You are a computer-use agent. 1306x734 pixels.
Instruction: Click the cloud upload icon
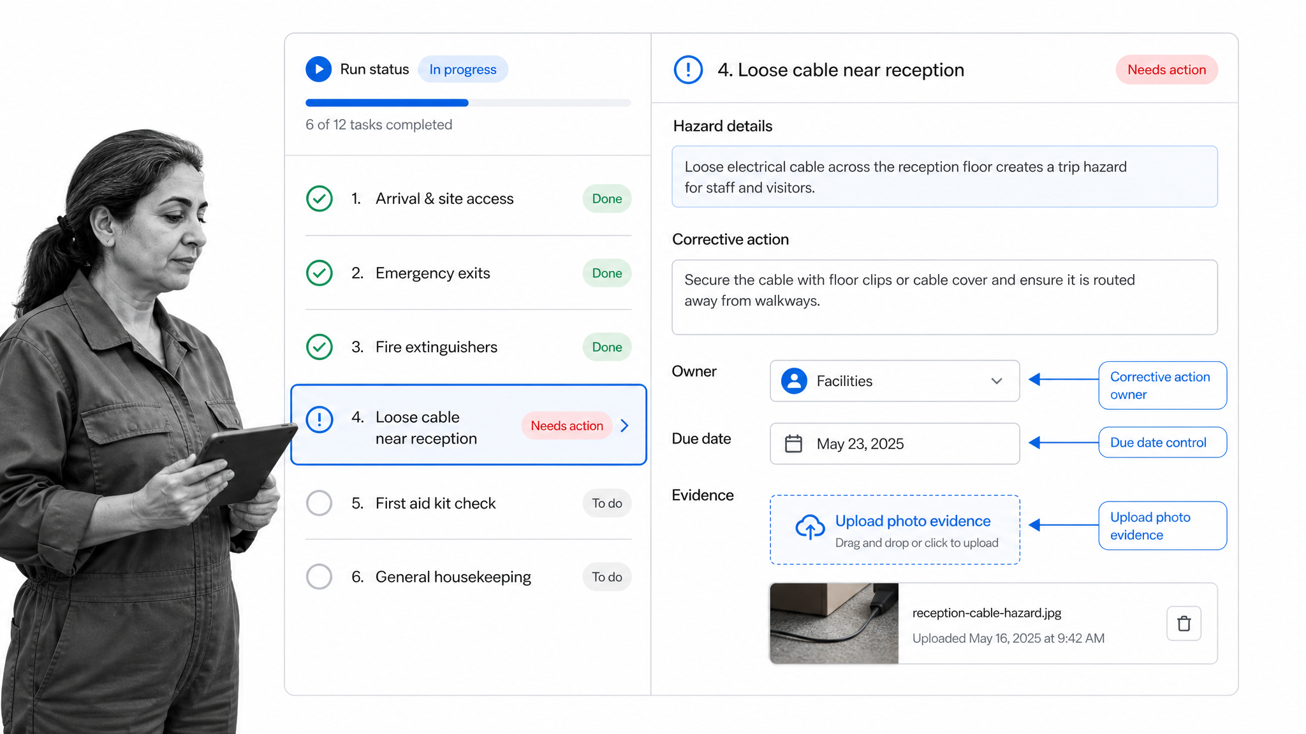pyautogui.click(x=810, y=528)
